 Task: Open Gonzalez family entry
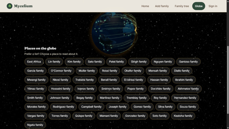tap(135, 116)
